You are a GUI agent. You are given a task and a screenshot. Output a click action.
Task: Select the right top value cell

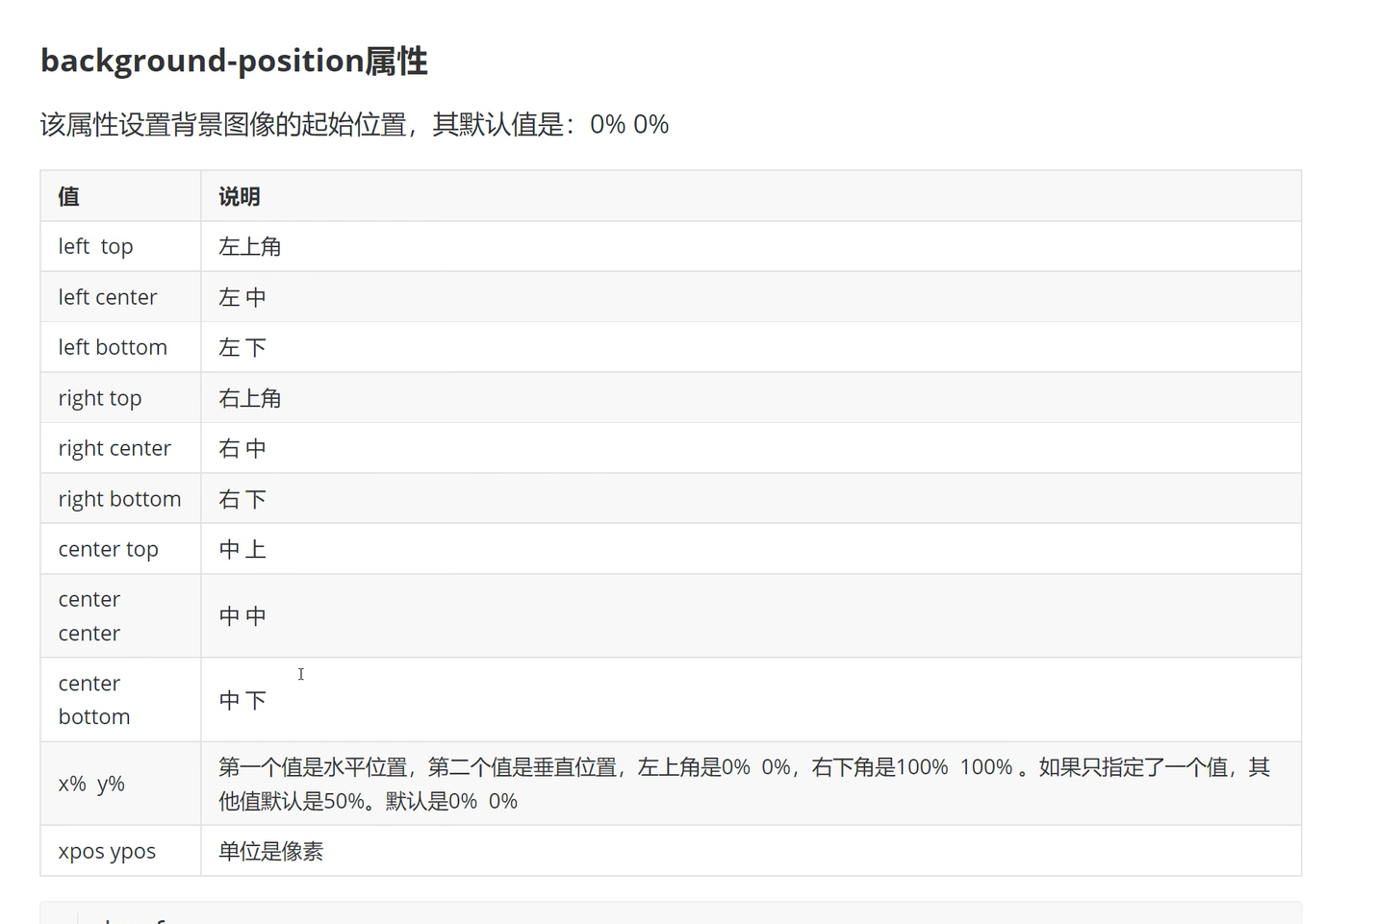(100, 398)
